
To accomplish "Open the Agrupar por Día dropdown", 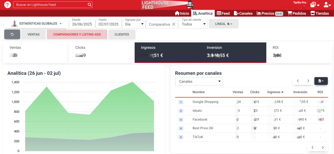I will tap(134, 24).
